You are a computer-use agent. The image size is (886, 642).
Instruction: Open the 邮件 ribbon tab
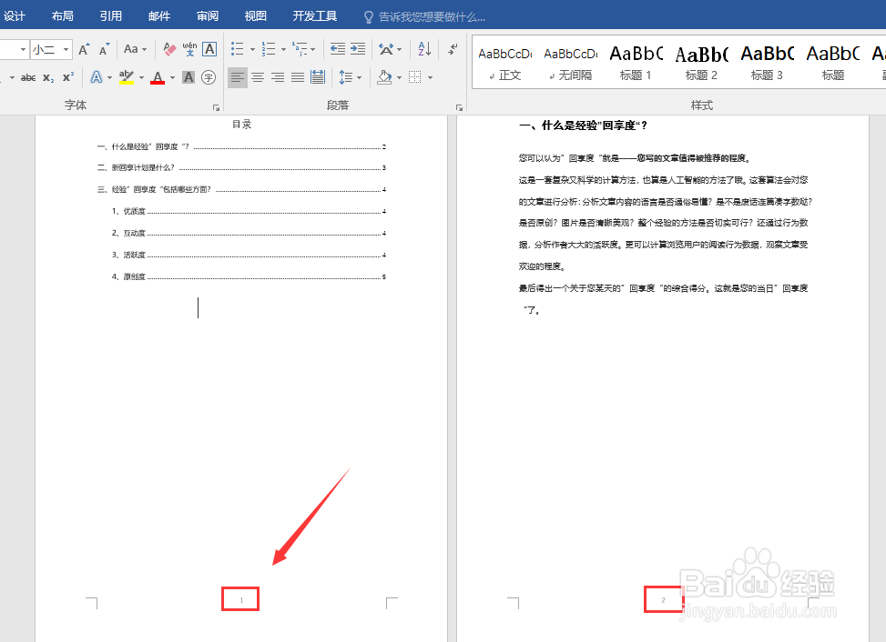[x=158, y=15]
